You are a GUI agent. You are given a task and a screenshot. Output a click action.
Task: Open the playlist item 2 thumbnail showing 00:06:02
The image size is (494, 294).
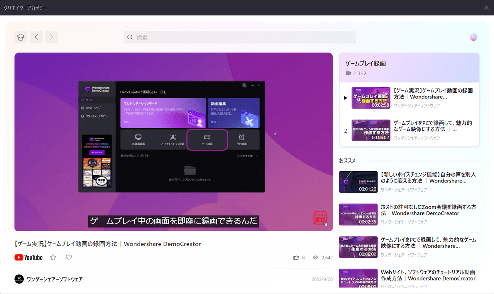(x=371, y=130)
